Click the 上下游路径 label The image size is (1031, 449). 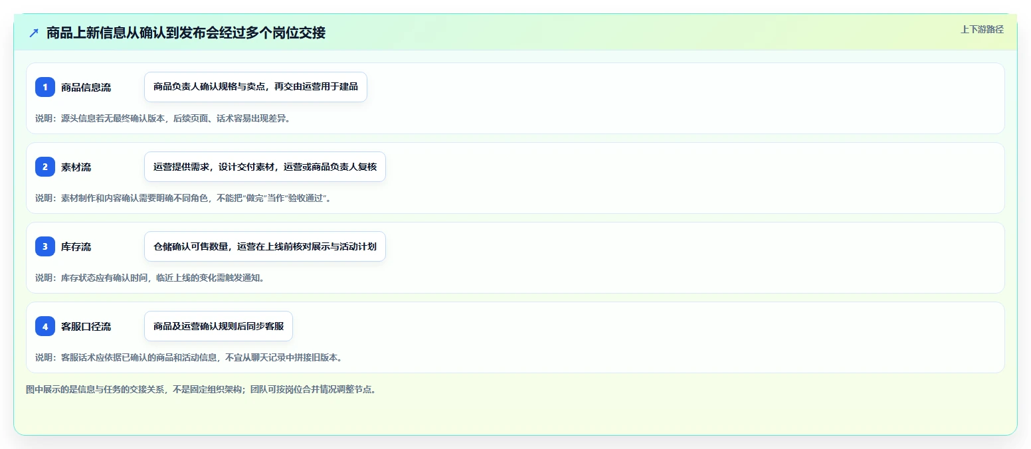tap(982, 29)
